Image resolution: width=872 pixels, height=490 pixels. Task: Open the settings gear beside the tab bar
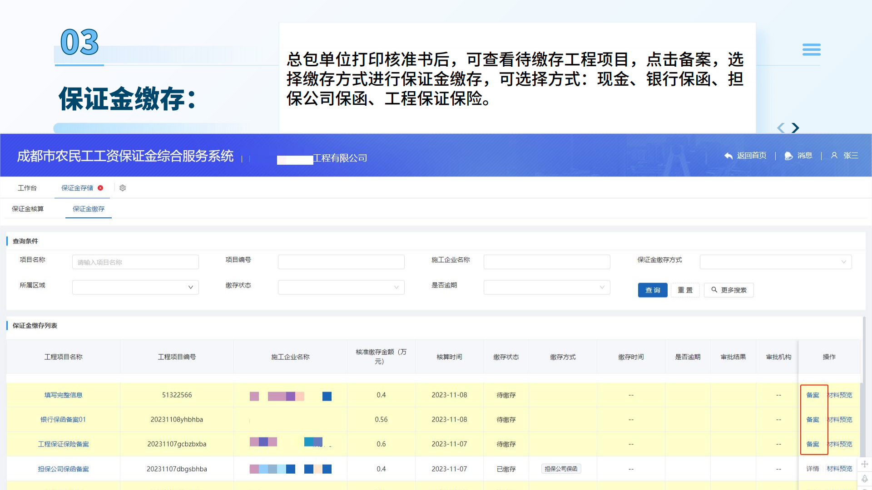click(122, 188)
